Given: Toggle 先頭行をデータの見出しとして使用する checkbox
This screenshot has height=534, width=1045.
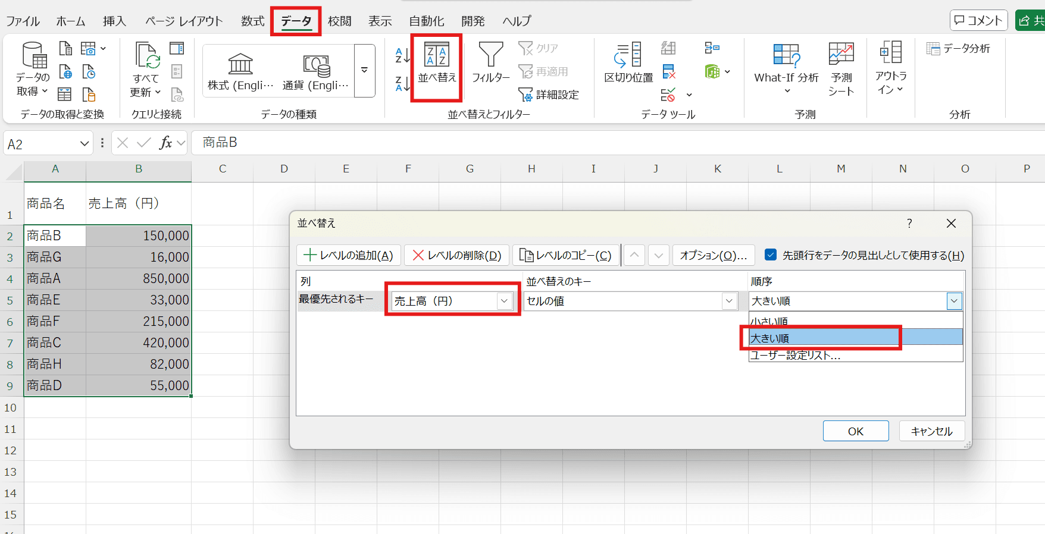Looking at the screenshot, I should 771,255.
